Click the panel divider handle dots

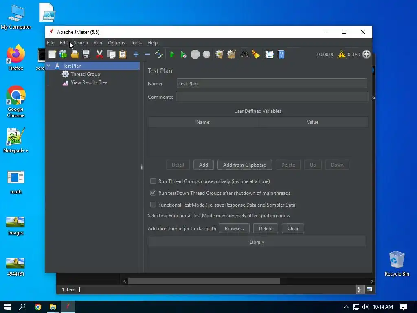[x=141, y=167]
